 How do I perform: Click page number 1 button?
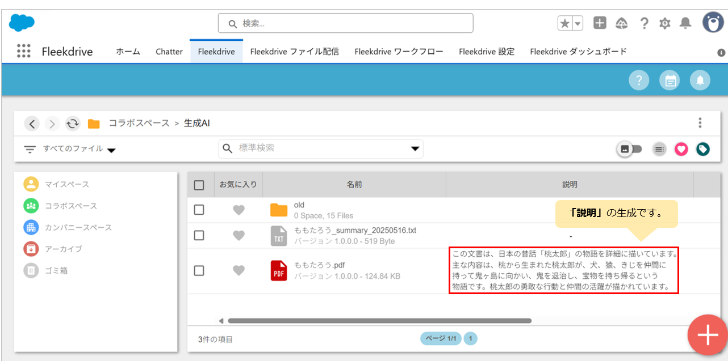tap(470, 339)
